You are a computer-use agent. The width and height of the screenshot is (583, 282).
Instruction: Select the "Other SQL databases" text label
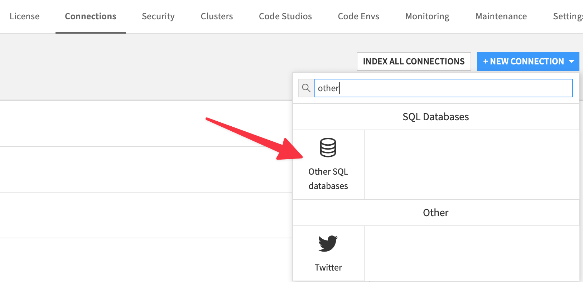tap(328, 179)
